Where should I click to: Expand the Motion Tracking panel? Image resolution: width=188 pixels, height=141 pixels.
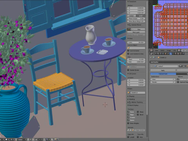(x=128, y=102)
